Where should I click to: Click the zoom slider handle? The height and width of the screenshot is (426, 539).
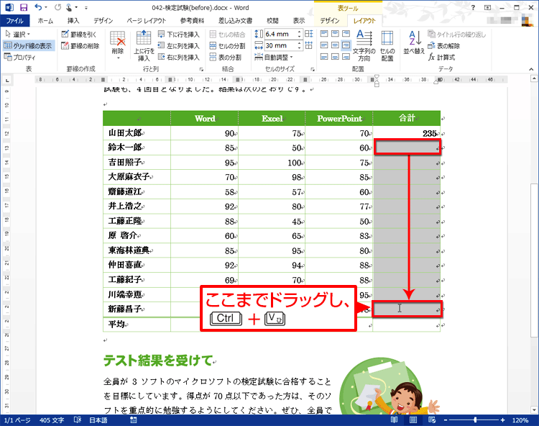click(475, 420)
